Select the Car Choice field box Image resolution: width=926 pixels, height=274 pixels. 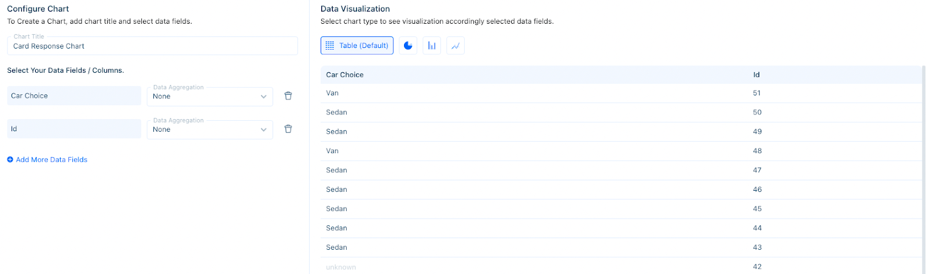(74, 96)
